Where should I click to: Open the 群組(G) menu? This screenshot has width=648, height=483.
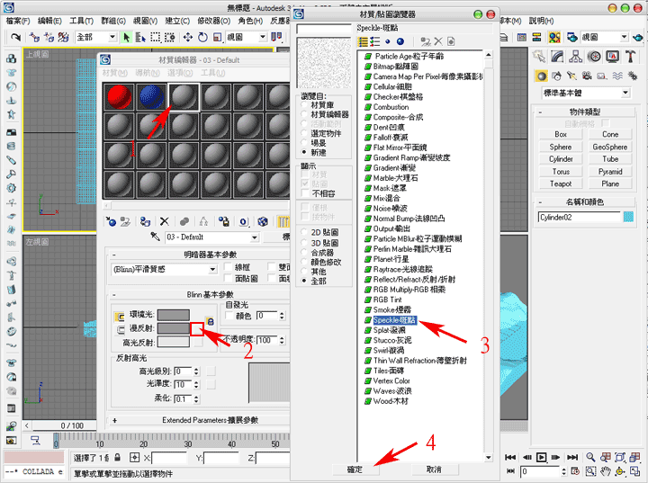click(113, 21)
